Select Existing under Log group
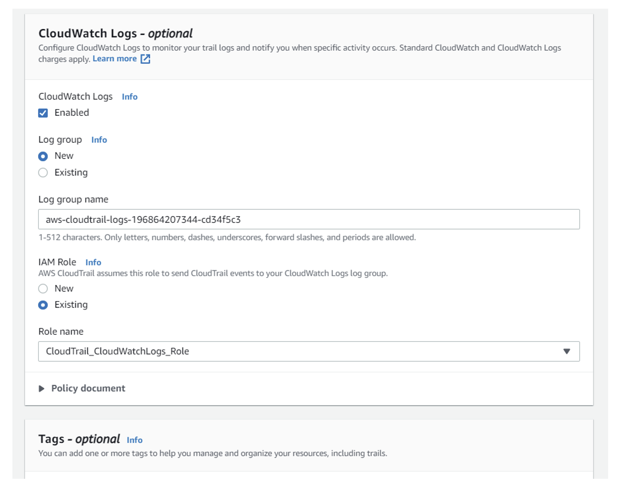Image resolution: width=623 pixels, height=485 pixels. pos(43,173)
